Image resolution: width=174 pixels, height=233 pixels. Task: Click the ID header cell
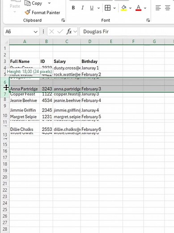click(47, 61)
